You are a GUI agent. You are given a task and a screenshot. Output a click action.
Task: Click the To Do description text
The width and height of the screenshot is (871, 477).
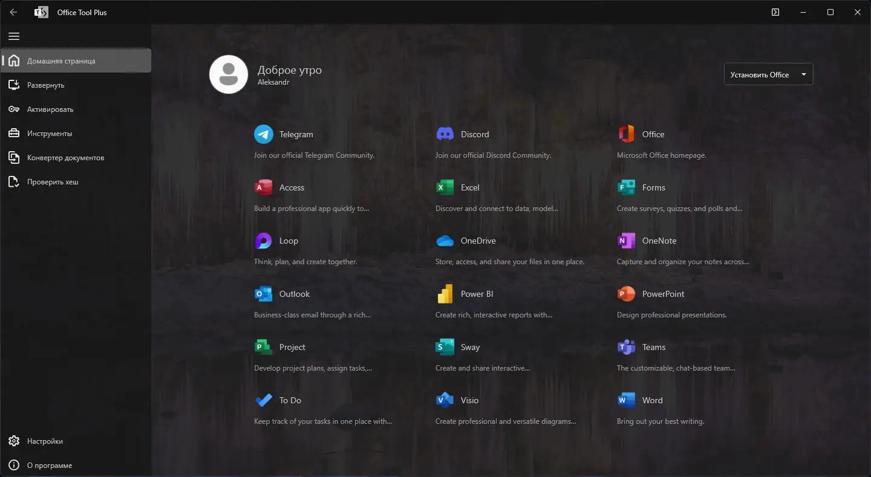click(x=323, y=421)
